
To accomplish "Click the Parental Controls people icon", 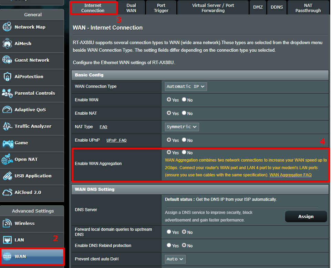I will pyautogui.click(x=7, y=93).
